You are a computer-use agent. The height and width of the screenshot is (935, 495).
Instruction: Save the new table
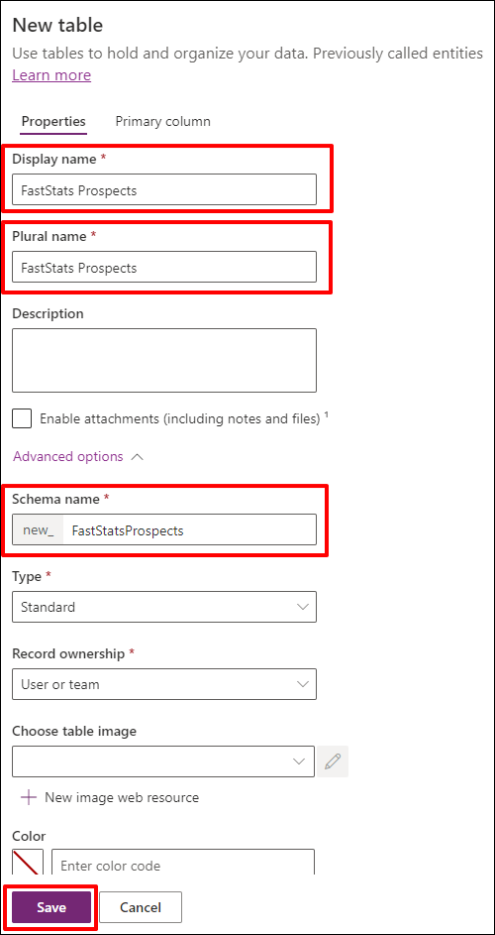pos(51,907)
